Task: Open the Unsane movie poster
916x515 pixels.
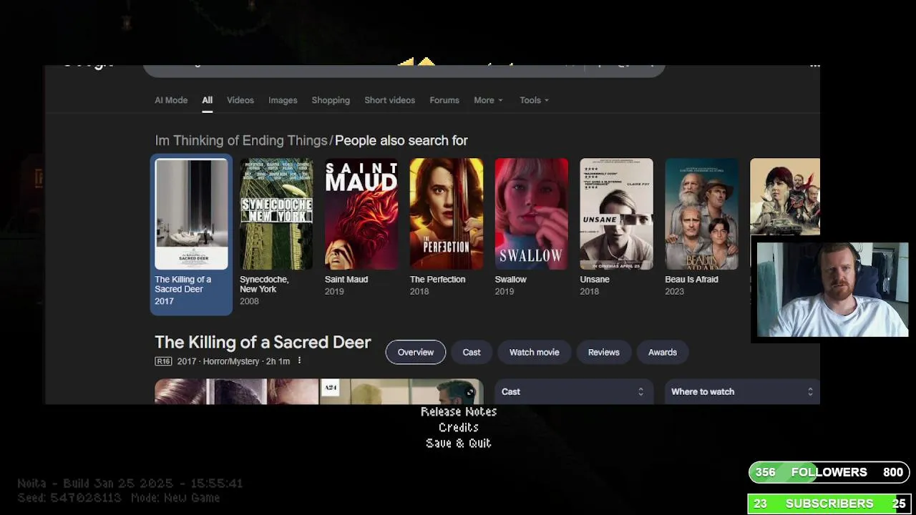Action: 617,214
